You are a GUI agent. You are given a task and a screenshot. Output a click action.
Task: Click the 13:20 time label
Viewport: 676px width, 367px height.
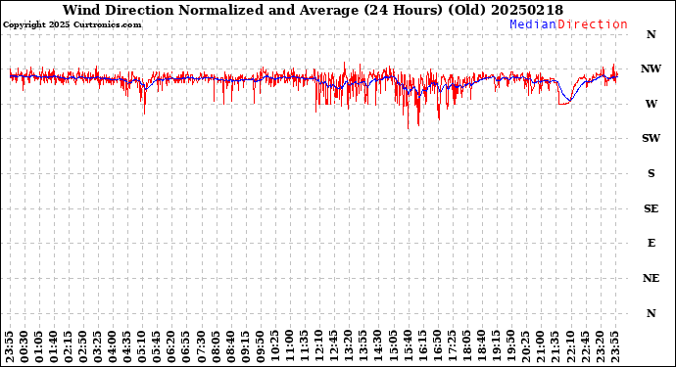pyautogui.click(x=349, y=346)
